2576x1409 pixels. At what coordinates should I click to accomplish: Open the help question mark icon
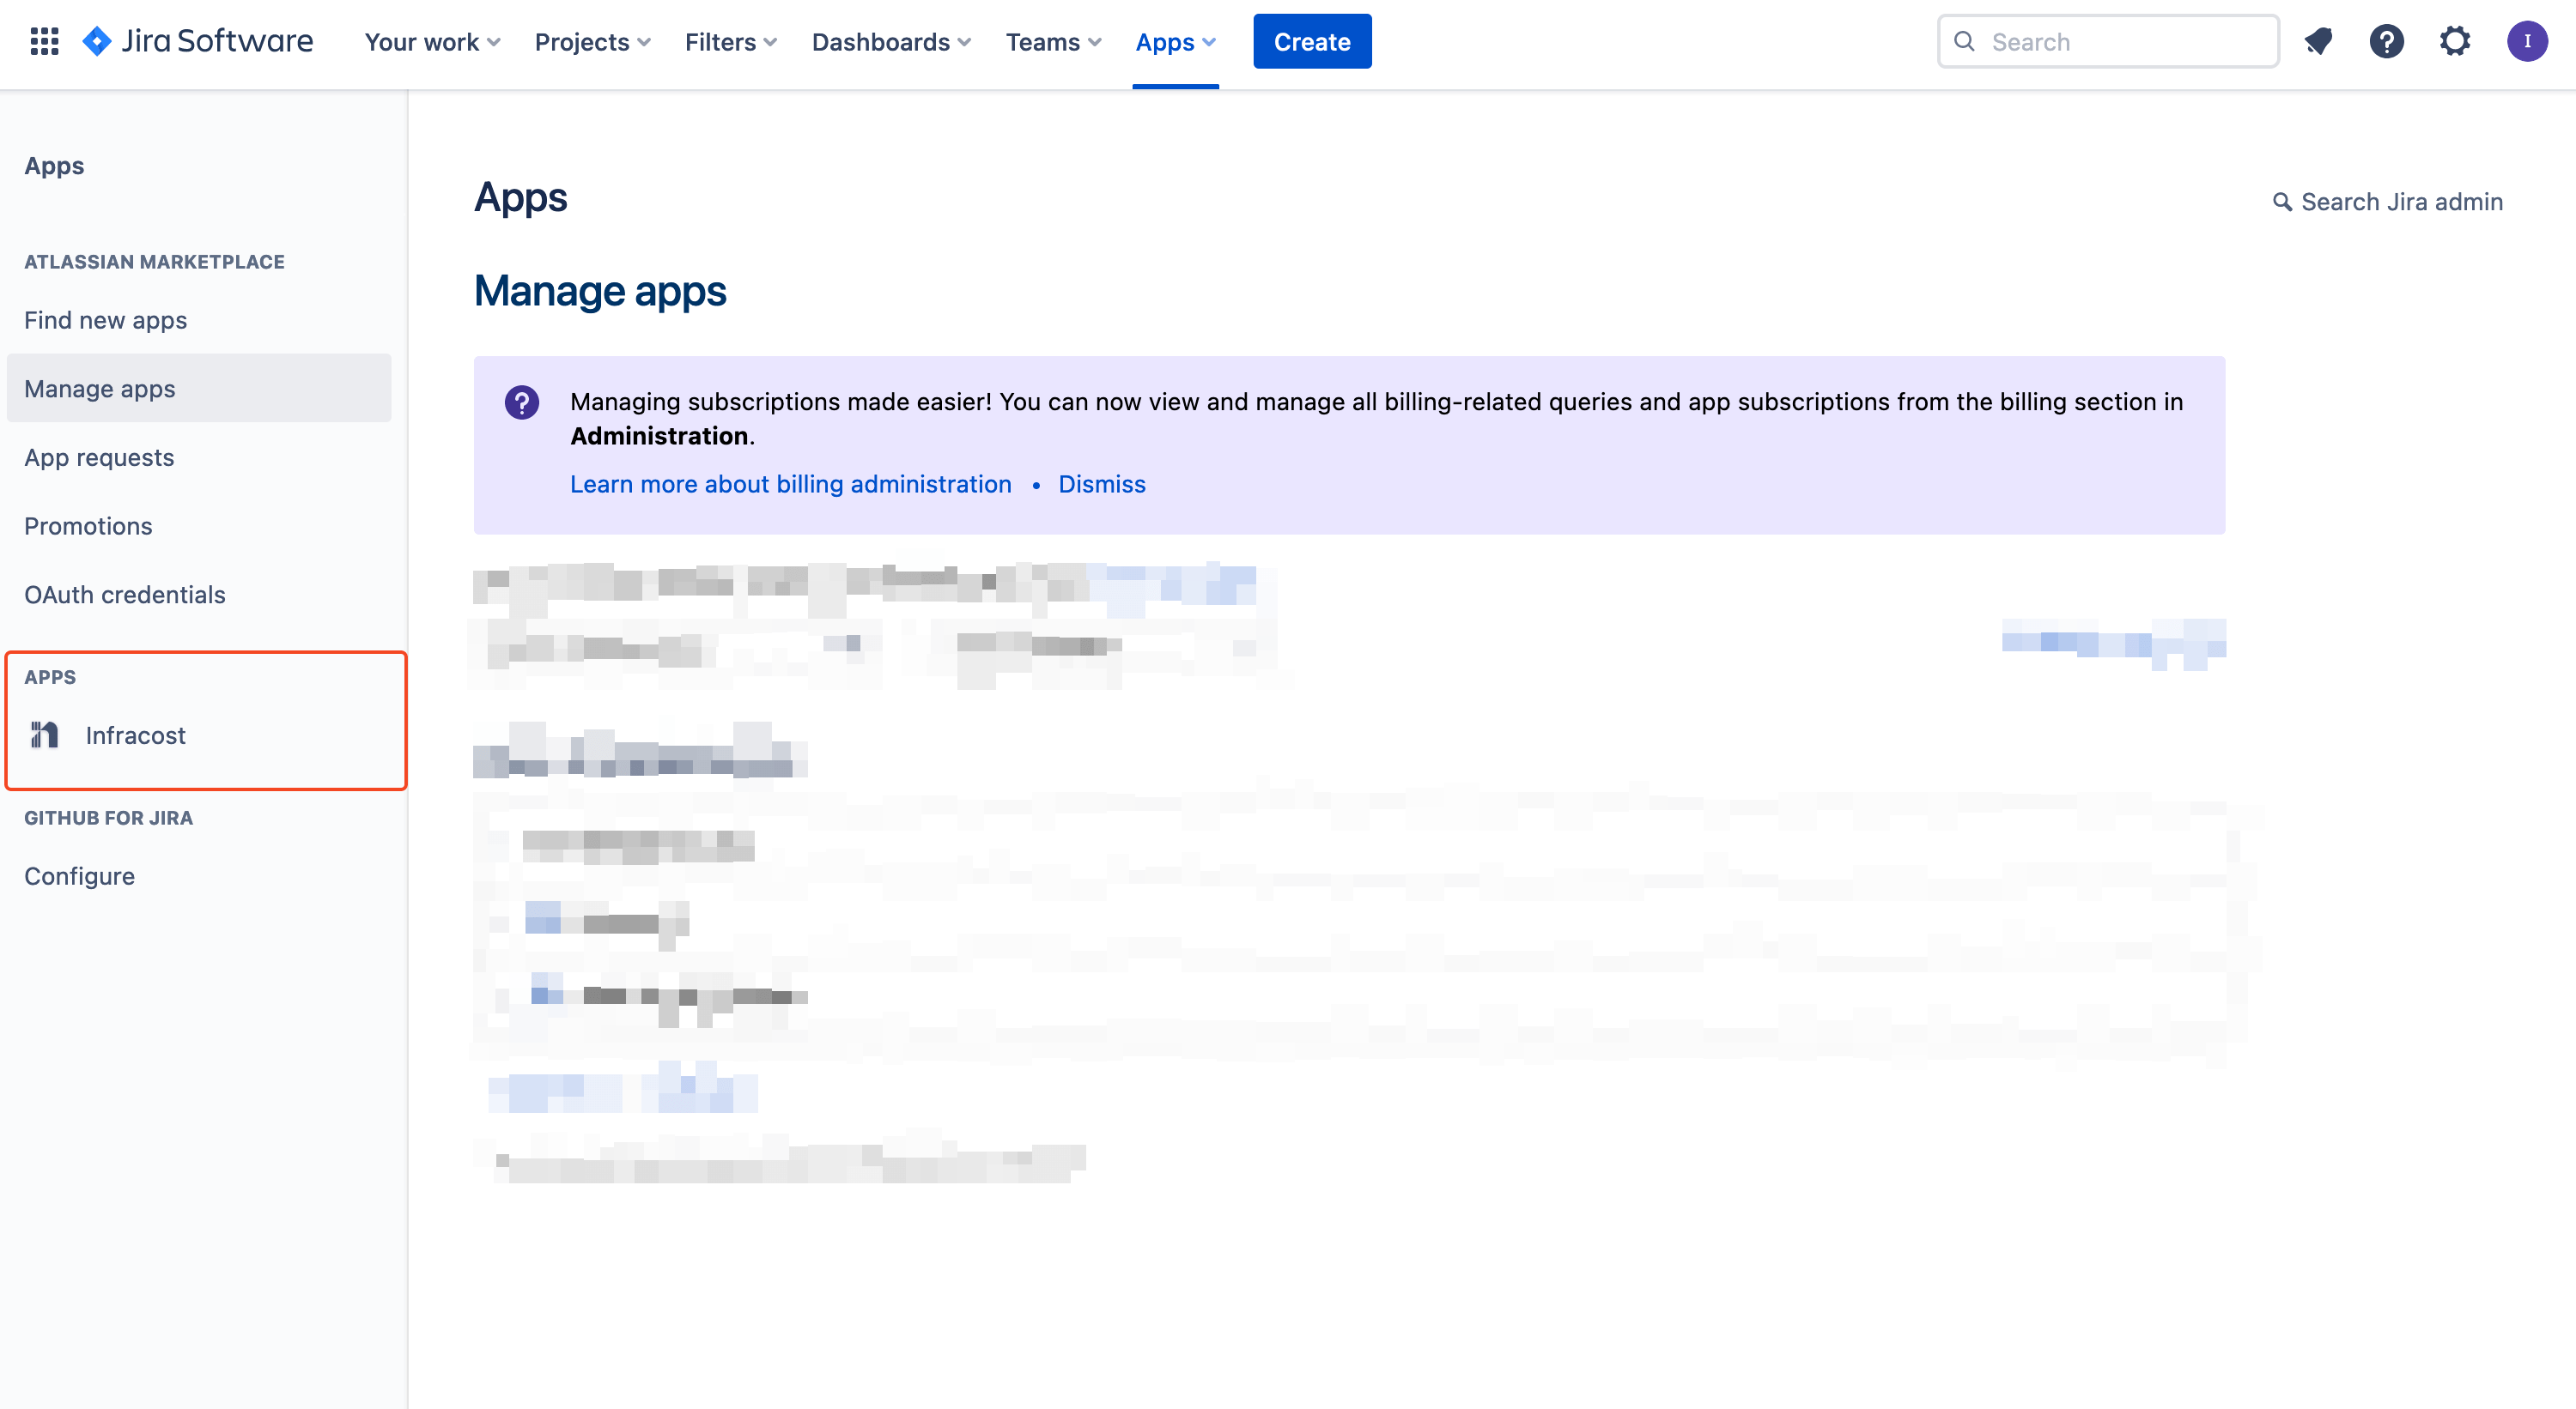tap(2386, 41)
